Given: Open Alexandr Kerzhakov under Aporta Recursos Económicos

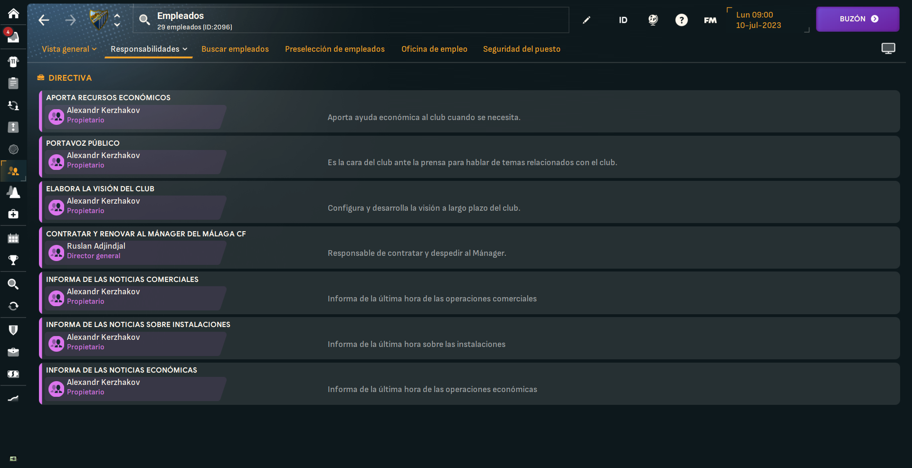Looking at the screenshot, I should [x=135, y=117].
